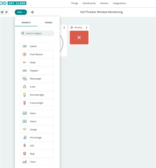
Task: Add the Dimmed light bulb icon
Action: (x=24, y=95)
